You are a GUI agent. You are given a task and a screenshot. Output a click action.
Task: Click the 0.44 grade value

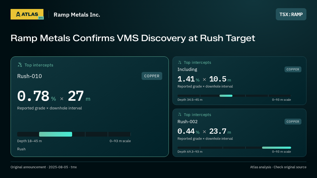(186, 131)
